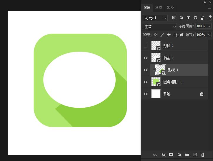Image resolution: width=213 pixels, height=161 pixels.
Task: Open the Layers panel menu
Action: (209, 8)
